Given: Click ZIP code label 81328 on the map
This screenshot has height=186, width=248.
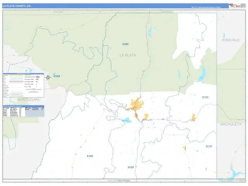Looking at the screenshot, I should click(57, 76).
